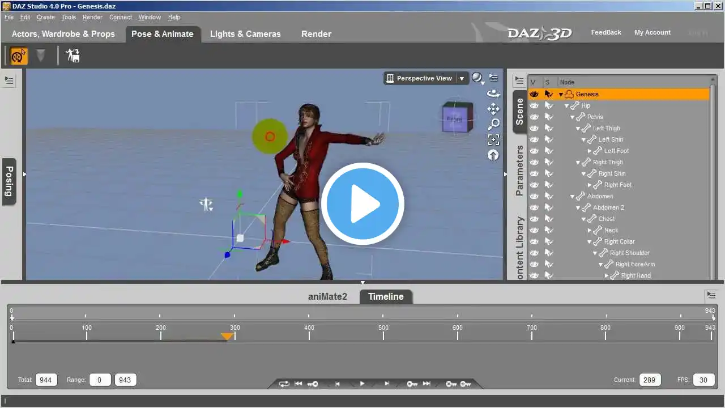
Task: Expand the Right Foot node
Action: 590,185
